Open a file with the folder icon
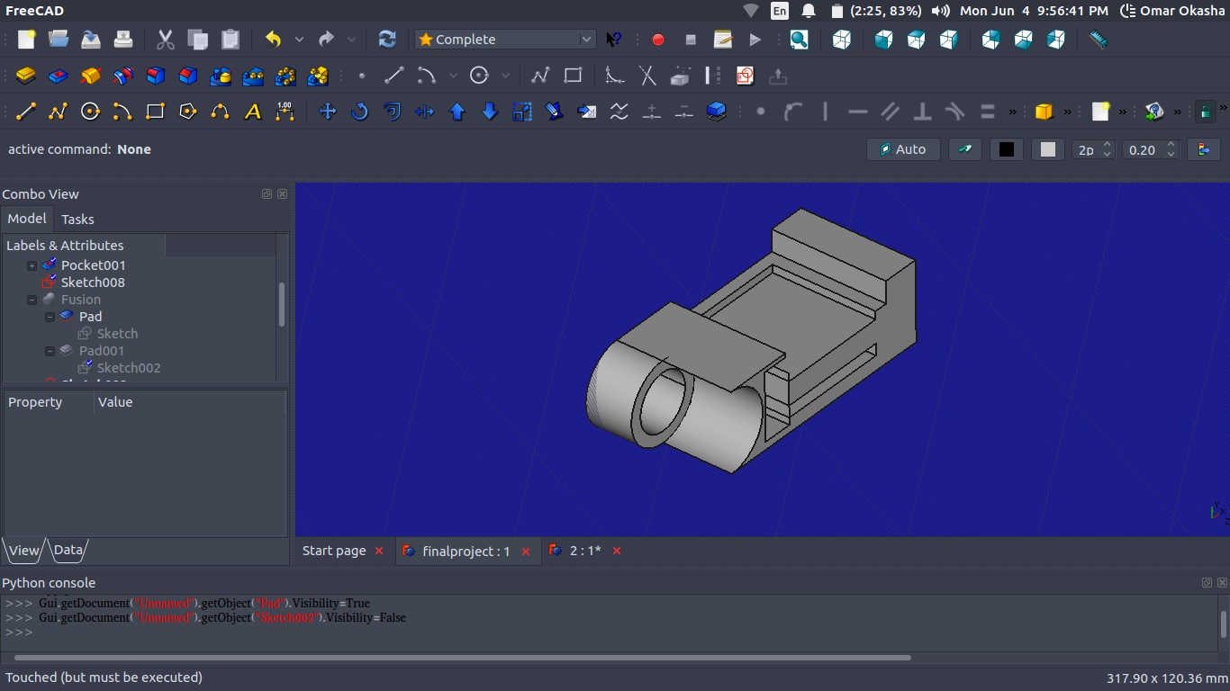The width and height of the screenshot is (1230, 691). click(x=59, y=40)
